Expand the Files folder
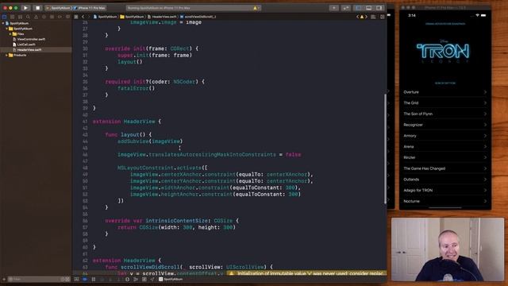 pyautogui.click(x=10, y=33)
